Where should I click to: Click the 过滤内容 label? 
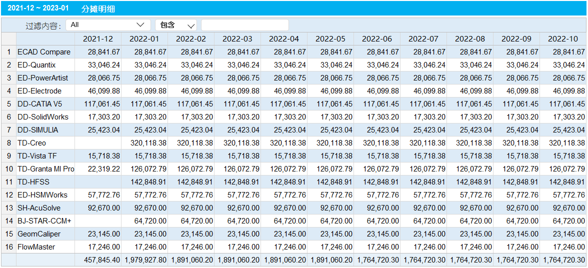pyautogui.click(x=43, y=25)
